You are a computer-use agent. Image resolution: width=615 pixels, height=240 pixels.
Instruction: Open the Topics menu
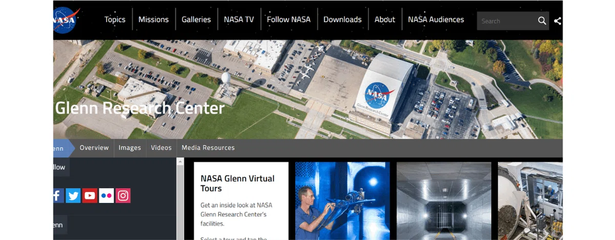[115, 19]
